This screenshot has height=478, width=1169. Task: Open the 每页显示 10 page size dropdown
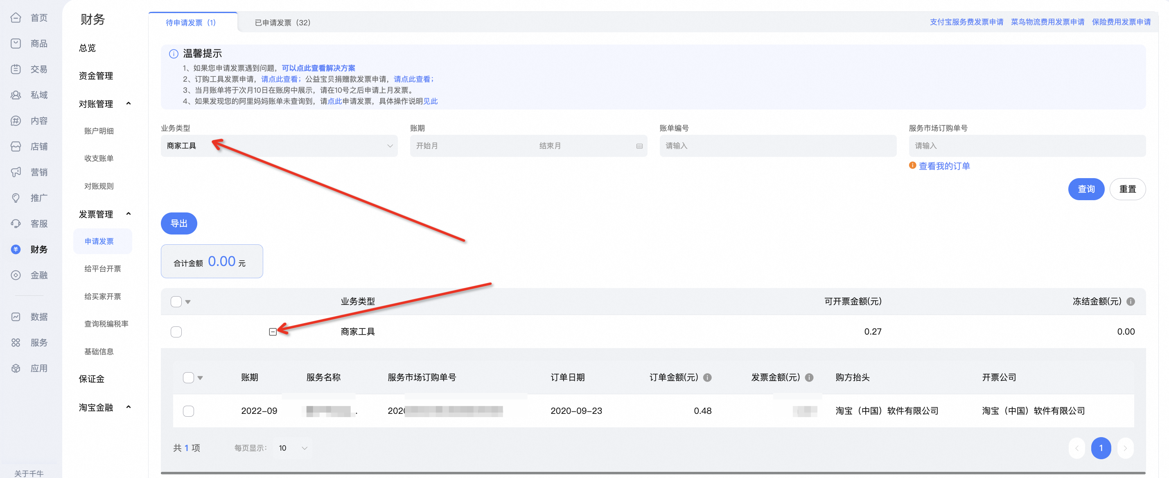(293, 449)
